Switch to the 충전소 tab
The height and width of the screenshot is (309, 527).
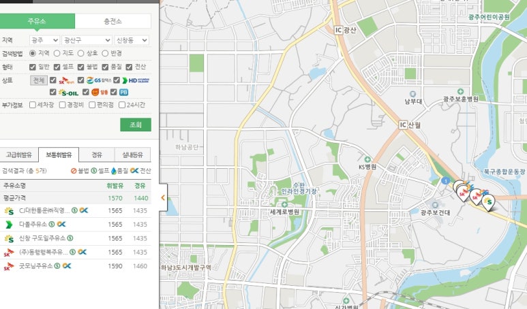113,21
